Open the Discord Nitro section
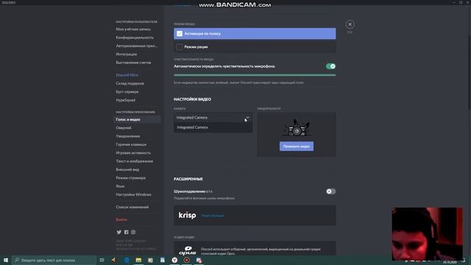Image resolution: width=471 pixels, height=265 pixels. [x=127, y=75]
